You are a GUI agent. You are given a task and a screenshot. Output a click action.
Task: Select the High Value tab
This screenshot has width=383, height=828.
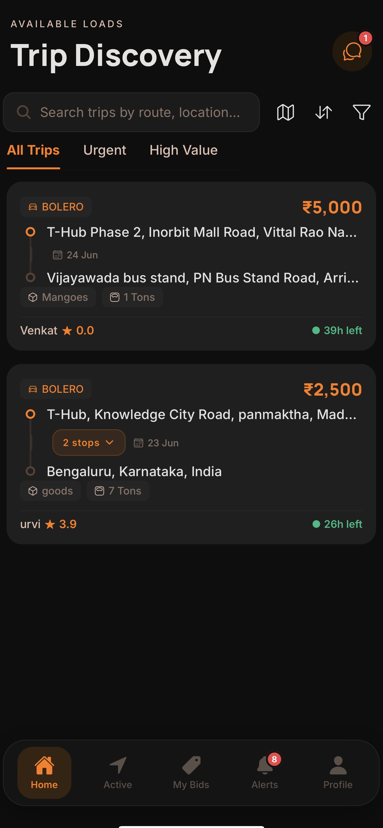[183, 151]
